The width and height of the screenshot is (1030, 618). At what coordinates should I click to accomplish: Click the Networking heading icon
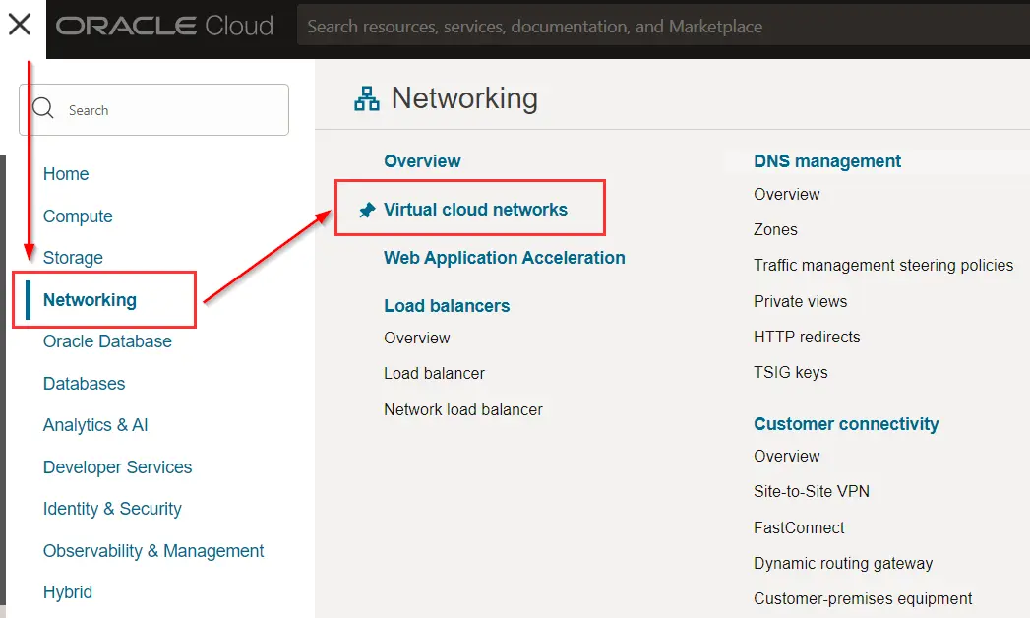click(x=367, y=98)
